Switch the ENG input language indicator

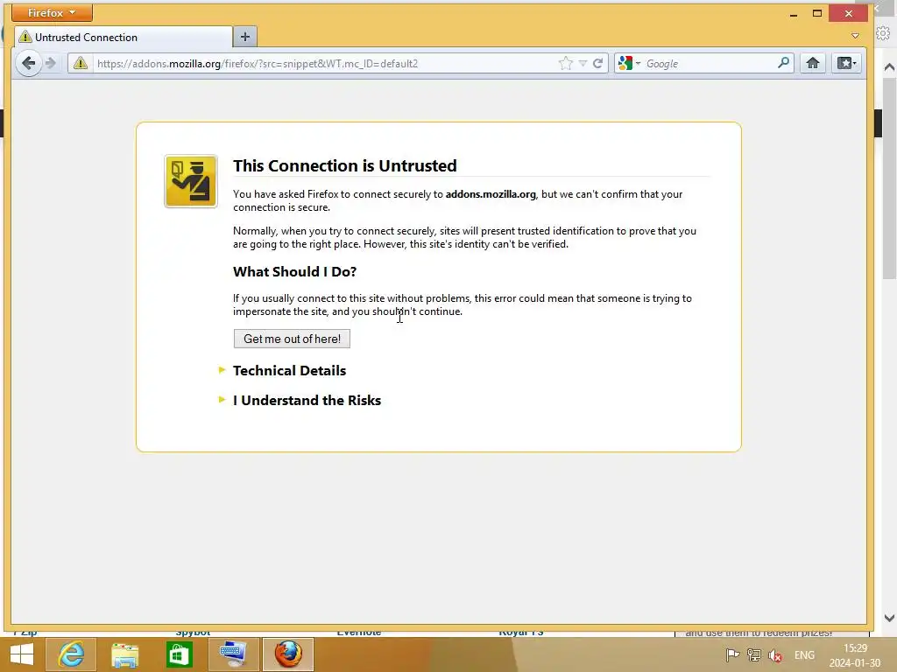804,654
